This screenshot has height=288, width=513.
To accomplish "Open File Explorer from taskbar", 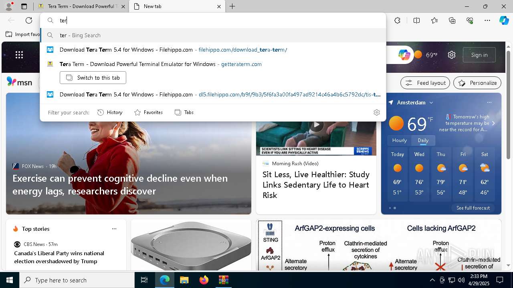I will [184, 280].
